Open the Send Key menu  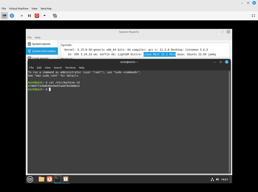pos(47,8)
